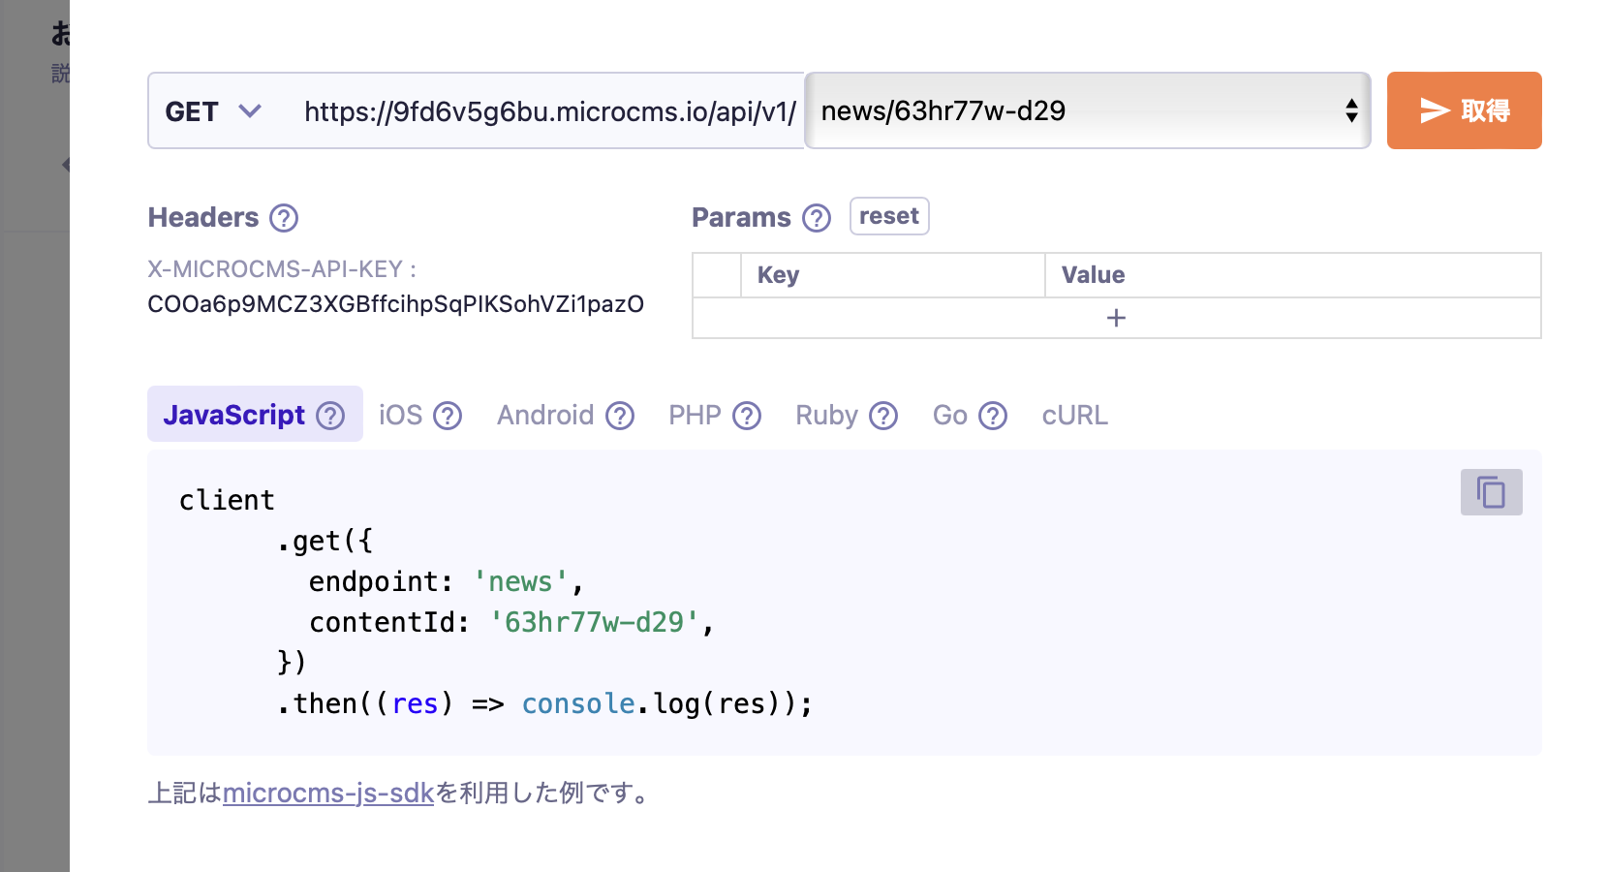
Task: Click the help icon beside iOS tab
Action: [448, 416]
